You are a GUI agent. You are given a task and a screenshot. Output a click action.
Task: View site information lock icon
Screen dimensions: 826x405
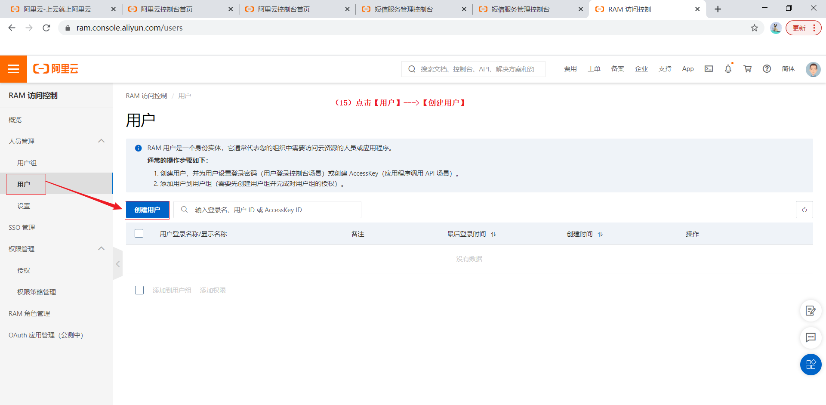tap(68, 28)
